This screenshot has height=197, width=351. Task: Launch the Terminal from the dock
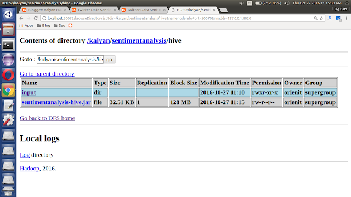[8, 45]
